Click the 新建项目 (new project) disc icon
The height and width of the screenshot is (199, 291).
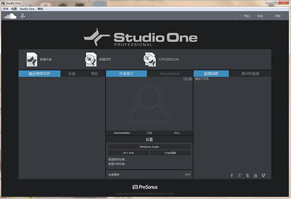pos(91,59)
